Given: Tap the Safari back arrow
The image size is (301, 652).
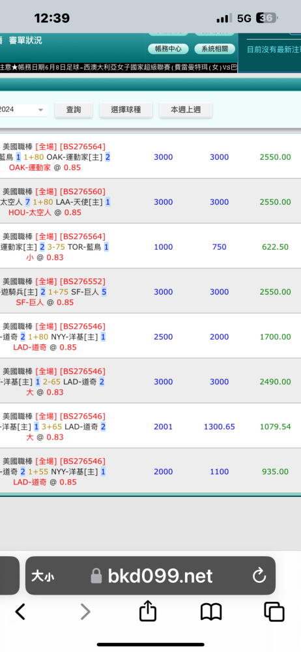Looking at the screenshot, I should pyautogui.click(x=20, y=612).
